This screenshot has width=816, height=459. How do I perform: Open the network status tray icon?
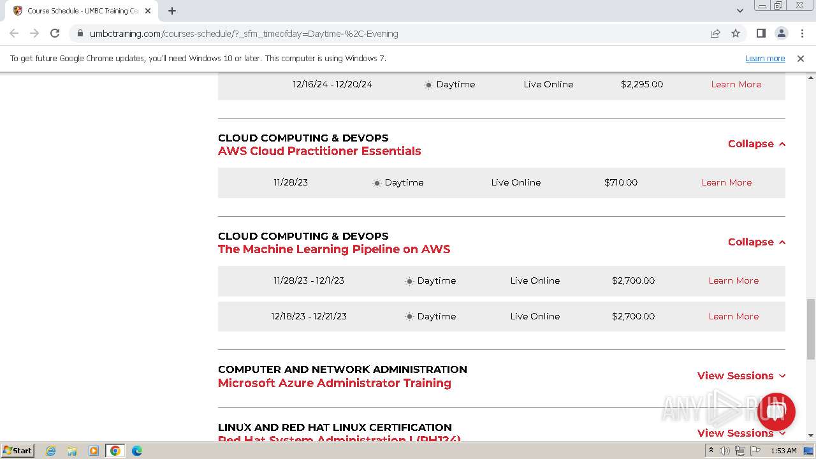pyautogui.click(x=740, y=451)
